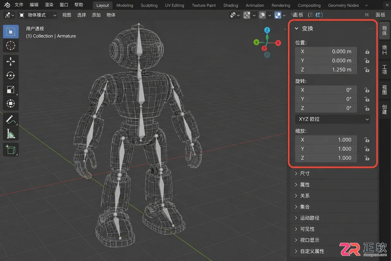Click the small sidebar collapse arrow
This screenshot has height=261, width=391.
point(286,29)
